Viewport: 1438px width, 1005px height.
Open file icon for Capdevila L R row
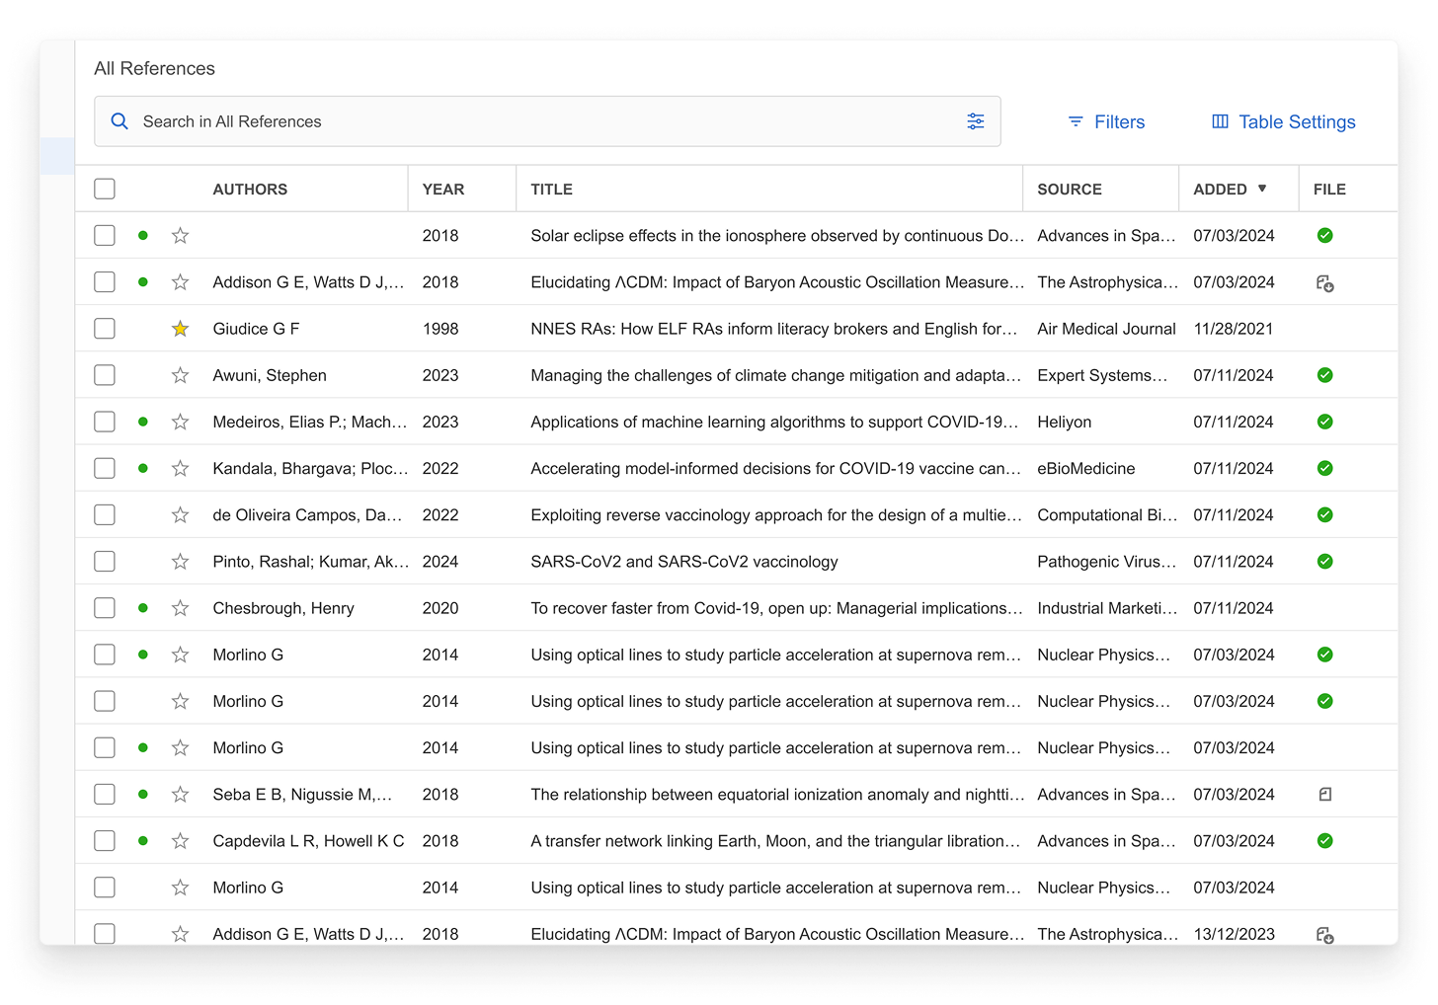(1325, 841)
